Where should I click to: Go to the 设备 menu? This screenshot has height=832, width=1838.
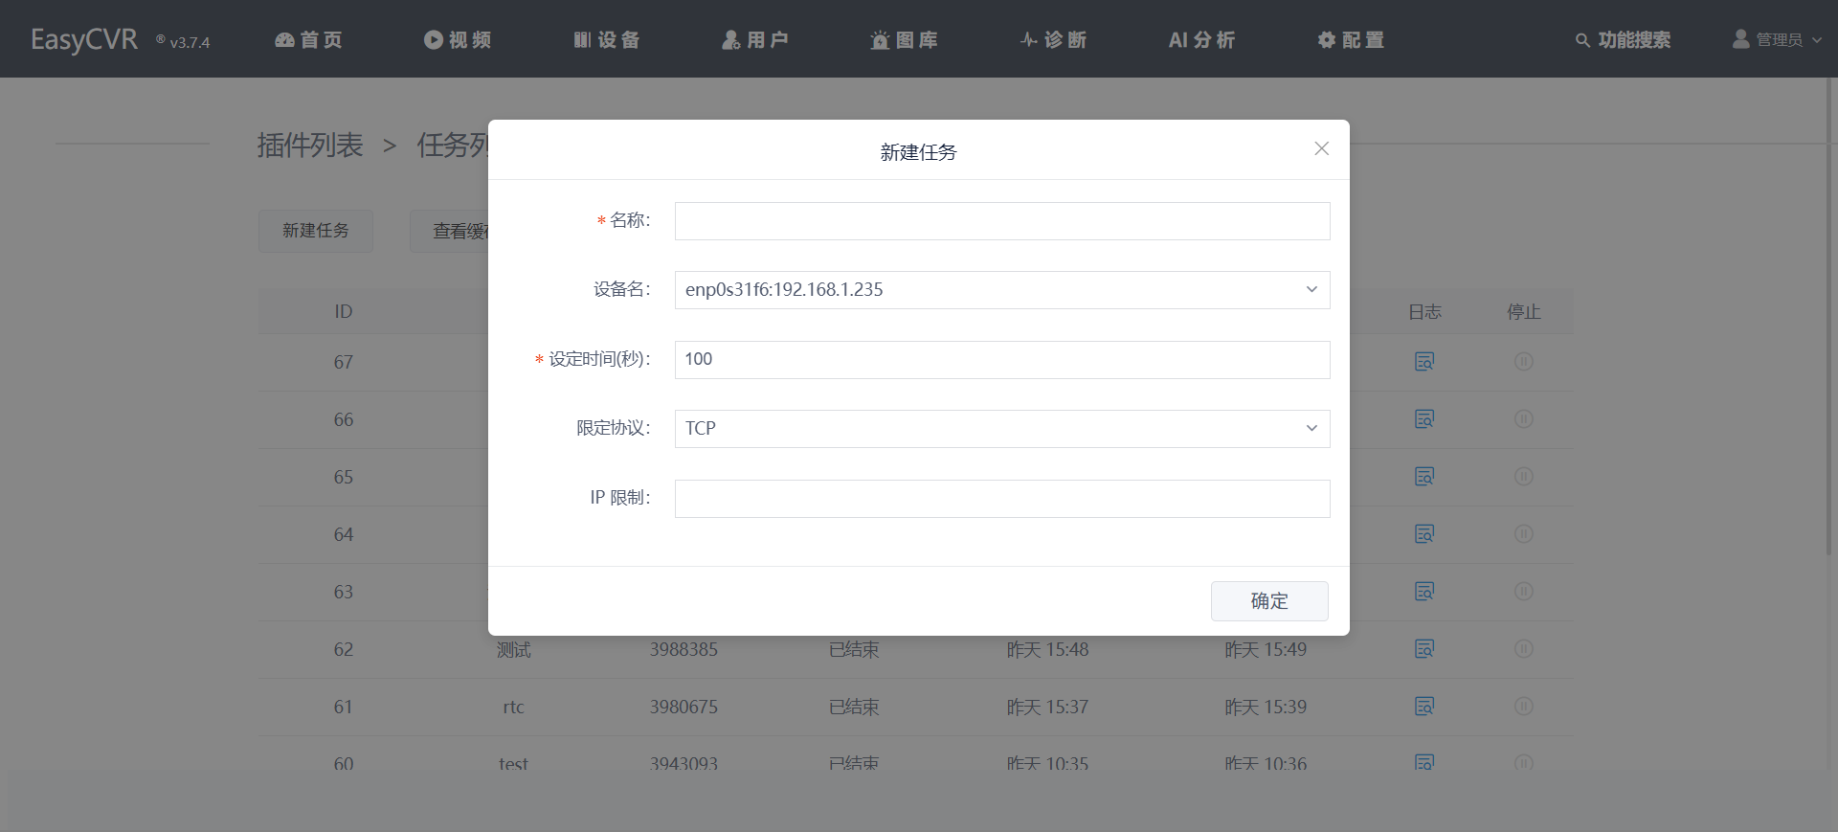tap(607, 39)
